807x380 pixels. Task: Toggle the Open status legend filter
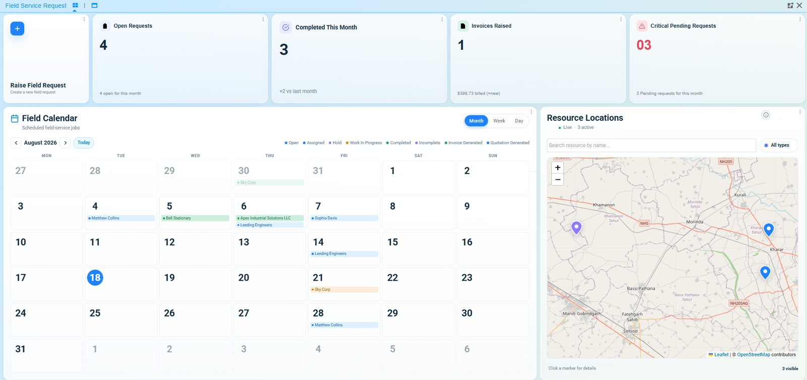(292, 143)
